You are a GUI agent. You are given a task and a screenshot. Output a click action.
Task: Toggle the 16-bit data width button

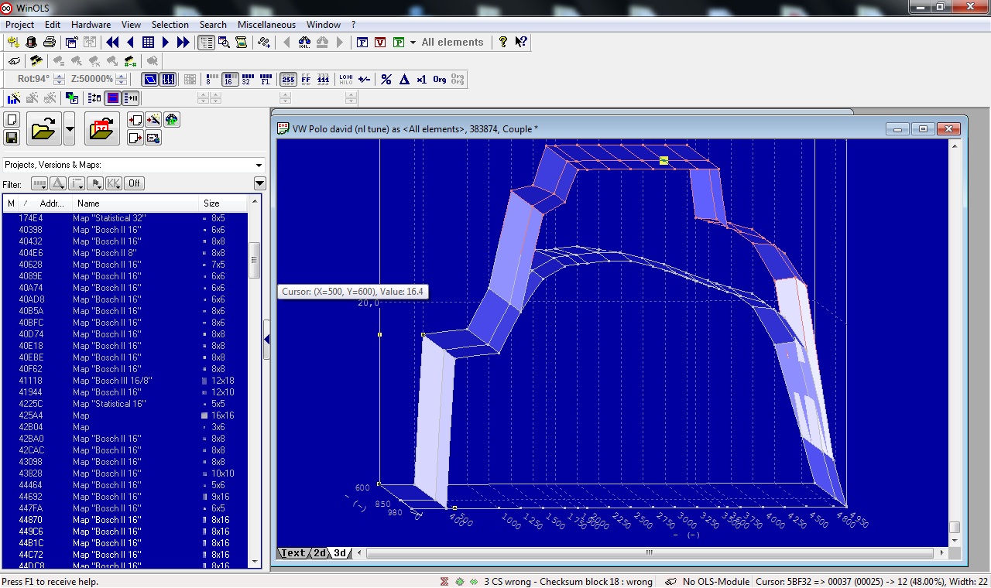[229, 79]
